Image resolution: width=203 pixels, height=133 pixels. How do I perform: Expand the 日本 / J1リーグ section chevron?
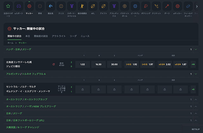[x=196, y=113]
